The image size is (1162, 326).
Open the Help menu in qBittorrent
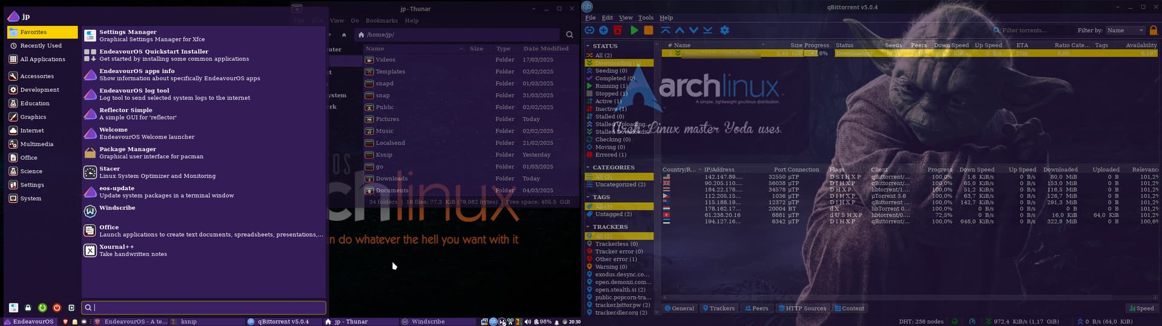[666, 18]
